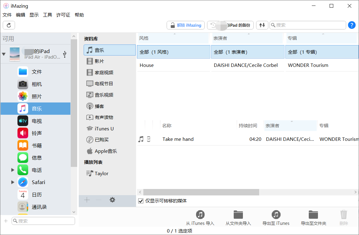Click the unlock iMazing button
This screenshot has height=235, width=359.
click(185, 25)
